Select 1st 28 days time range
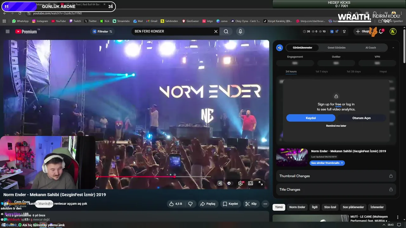Image resolution: width=406 pixels, height=228 pixels. 353,72
